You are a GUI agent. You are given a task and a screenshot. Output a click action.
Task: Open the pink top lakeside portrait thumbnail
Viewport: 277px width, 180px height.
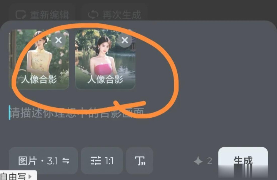pyautogui.click(x=105, y=59)
